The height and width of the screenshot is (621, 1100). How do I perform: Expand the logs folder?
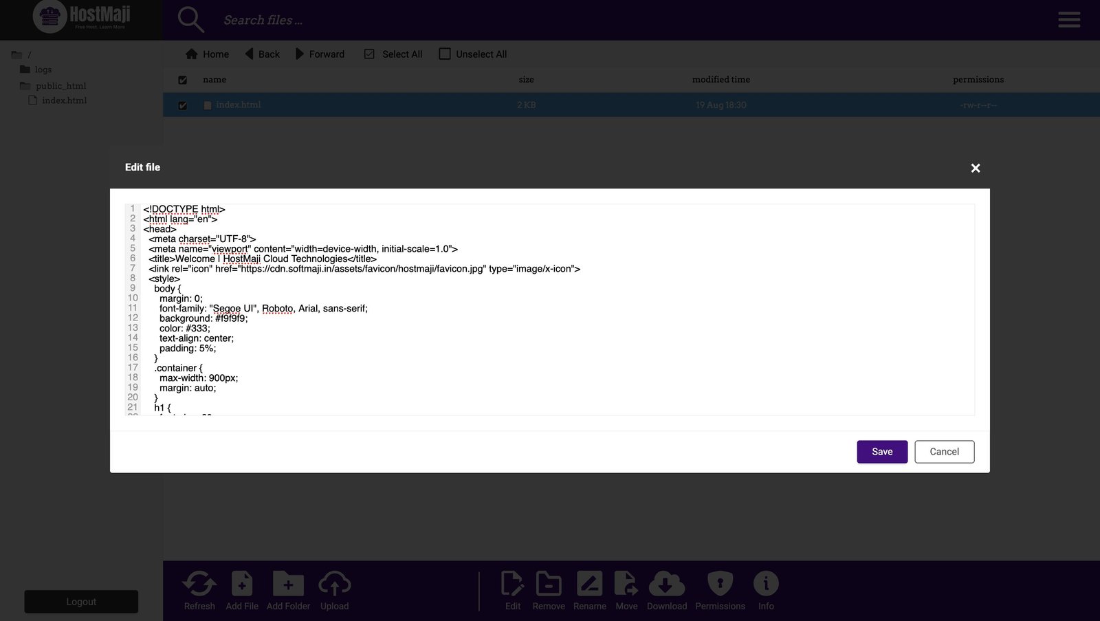(43, 69)
